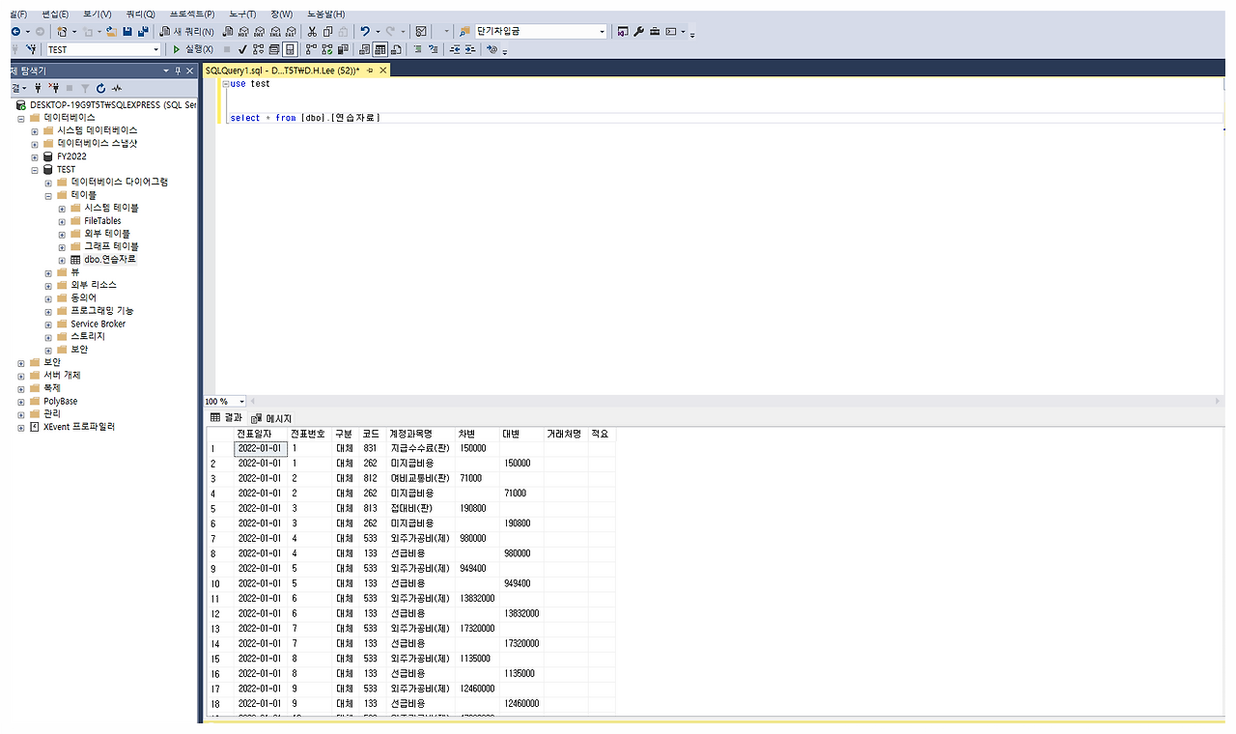Click the Increase Indent icon
The width and height of the screenshot is (1236, 734).
(470, 49)
